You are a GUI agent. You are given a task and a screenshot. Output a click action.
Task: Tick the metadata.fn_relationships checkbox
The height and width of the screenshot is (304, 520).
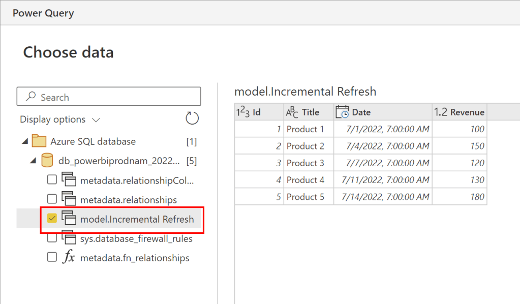click(52, 258)
